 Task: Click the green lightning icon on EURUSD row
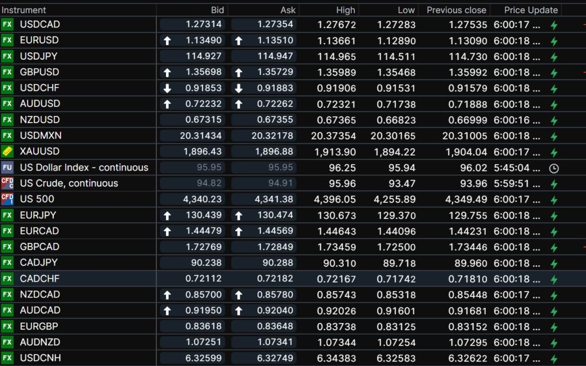(553, 41)
